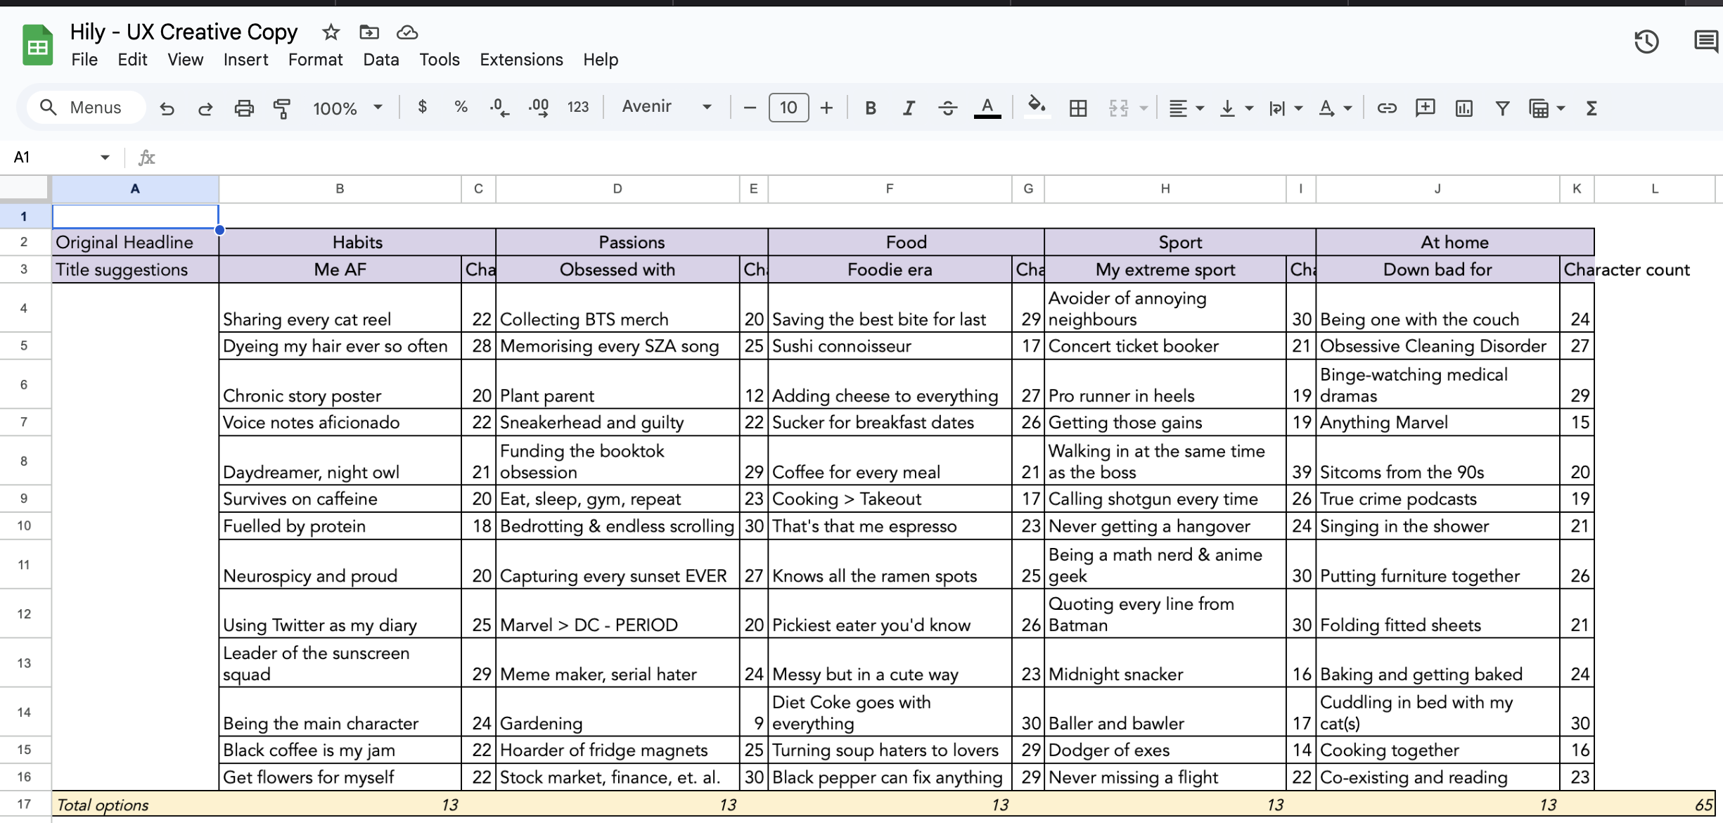
Task: Open version history clock icon
Action: [1646, 42]
